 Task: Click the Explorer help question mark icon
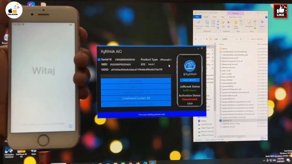click(266, 17)
